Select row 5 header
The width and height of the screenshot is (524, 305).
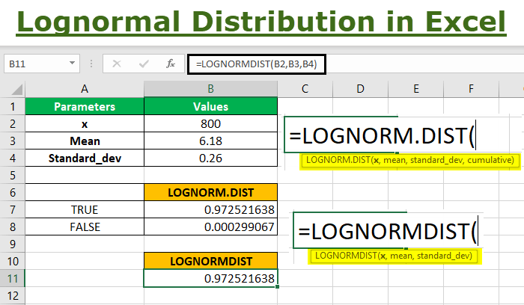coord(13,175)
